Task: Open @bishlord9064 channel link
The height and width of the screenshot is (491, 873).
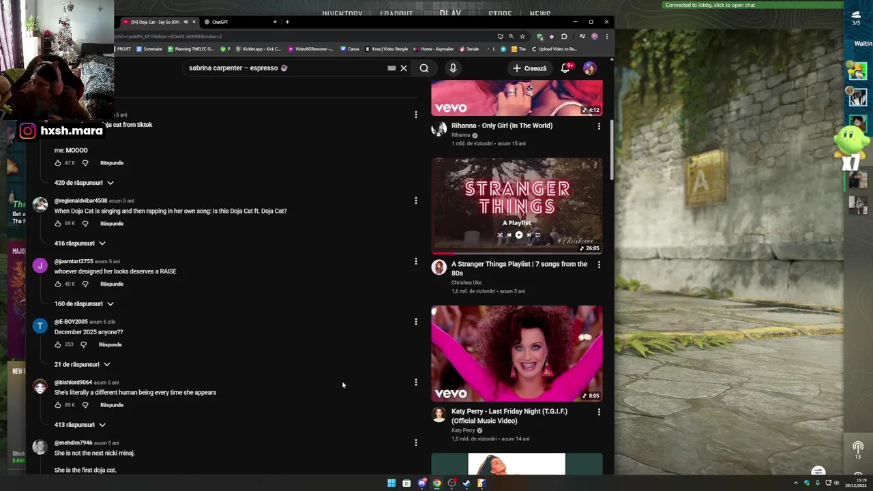Action: [73, 383]
